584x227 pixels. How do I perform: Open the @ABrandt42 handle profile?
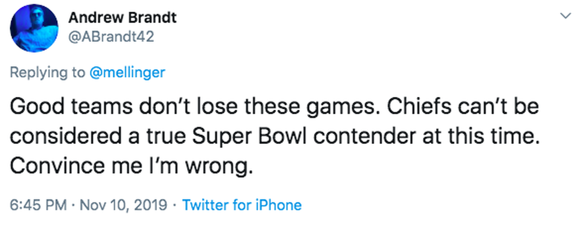tap(111, 37)
